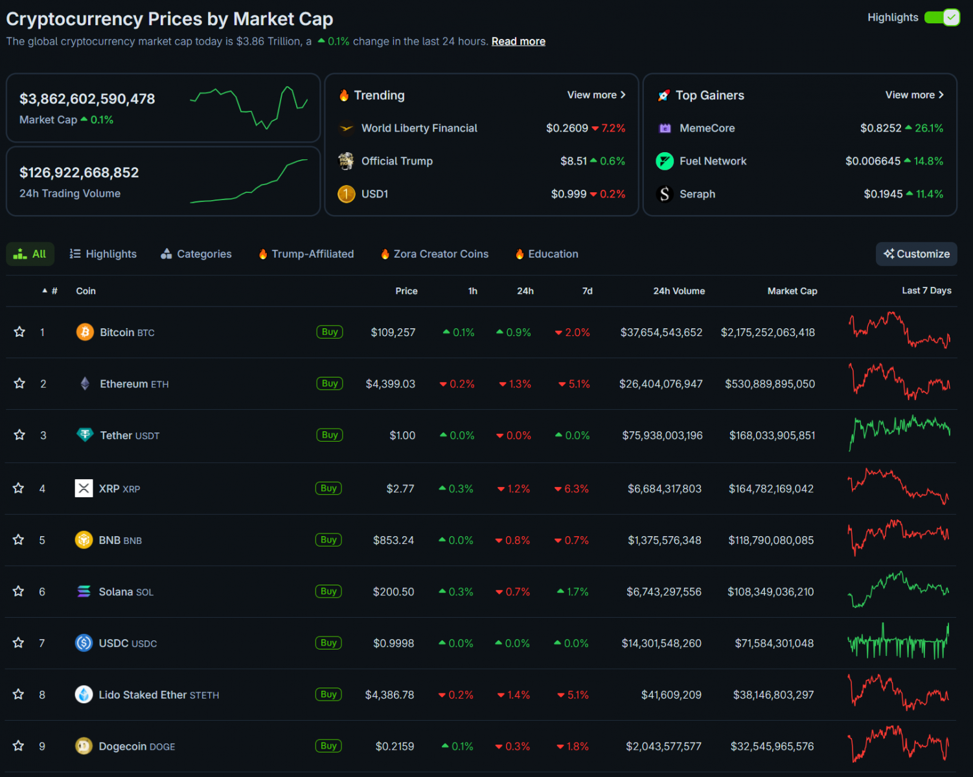Star XRP to add to watchlist
Viewport: 973px width, 777px height.
[19, 488]
